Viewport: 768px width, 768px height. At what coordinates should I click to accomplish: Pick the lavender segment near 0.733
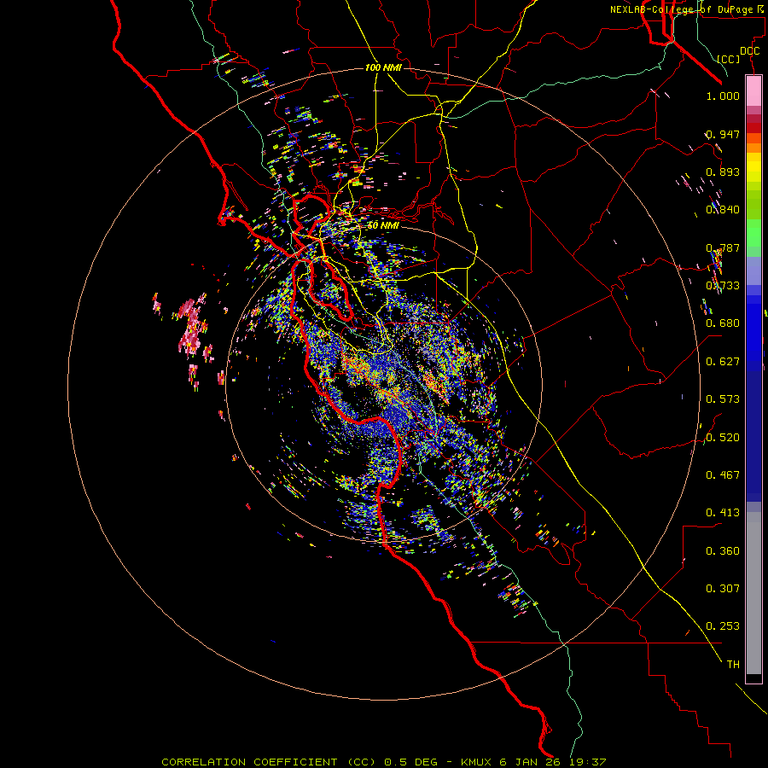point(753,271)
